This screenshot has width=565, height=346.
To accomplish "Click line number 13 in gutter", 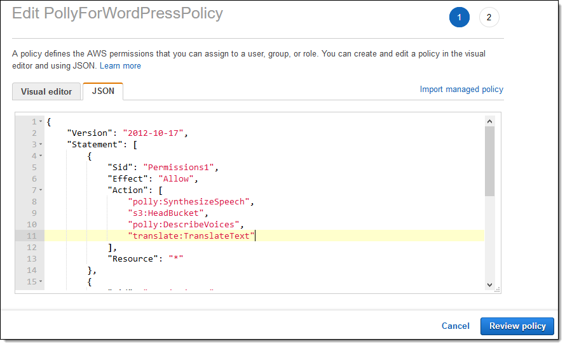I will click(32, 258).
